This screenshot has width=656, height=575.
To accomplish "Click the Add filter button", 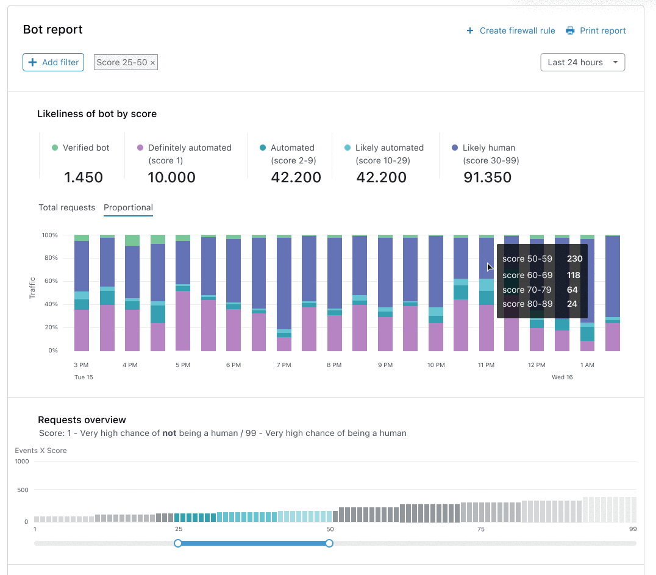I will 53,62.
